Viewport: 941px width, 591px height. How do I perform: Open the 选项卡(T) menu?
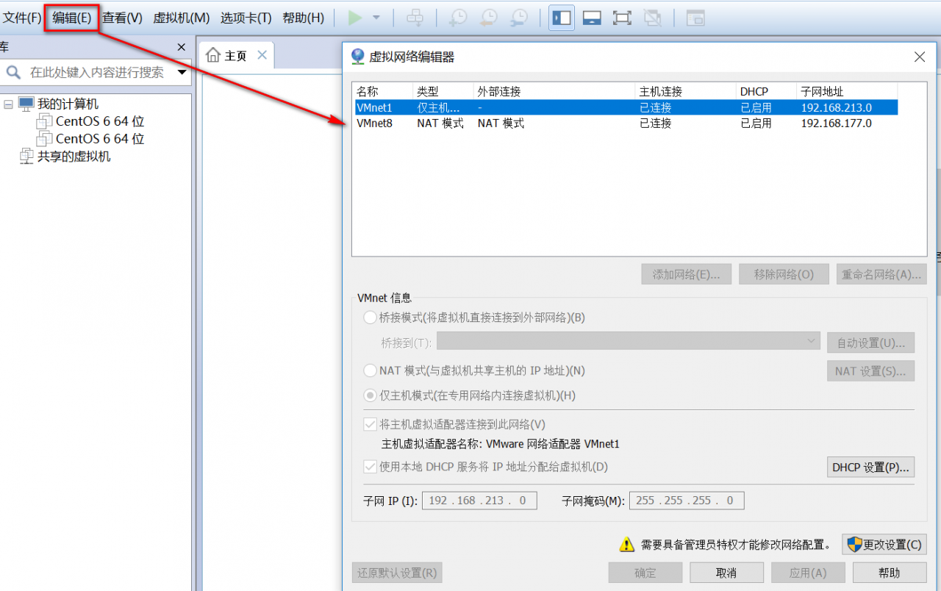click(246, 18)
